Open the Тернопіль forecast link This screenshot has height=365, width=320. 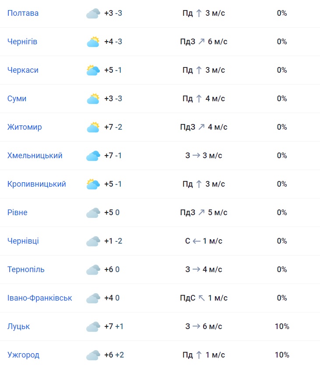tap(26, 269)
